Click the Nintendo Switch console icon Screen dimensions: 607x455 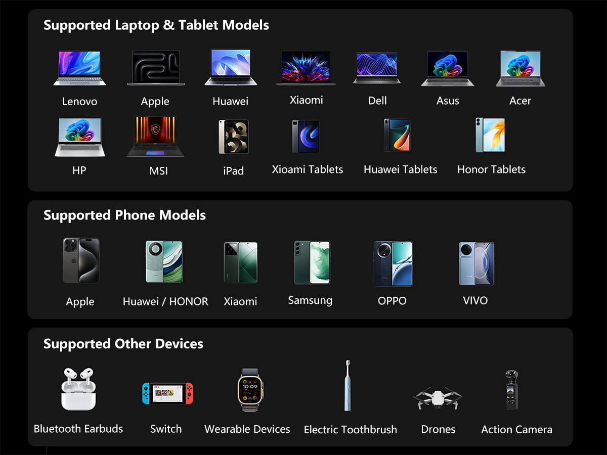(x=167, y=393)
